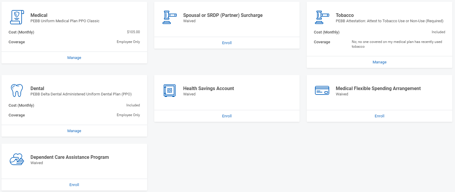
Task: Select 'PEBB Delta Dental Administered' plan text
Action: pyautogui.click(x=81, y=94)
